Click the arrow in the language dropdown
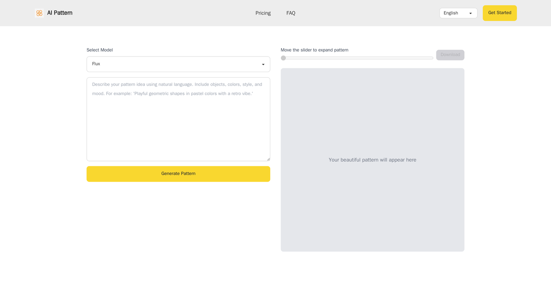Image resolution: width=551 pixels, height=287 pixels. (x=471, y=13)
